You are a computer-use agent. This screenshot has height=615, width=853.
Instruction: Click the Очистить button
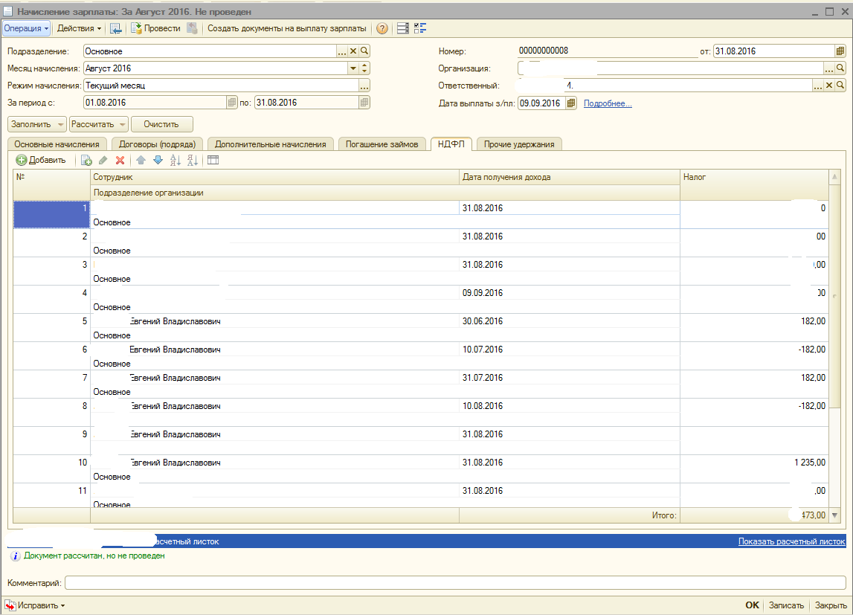click(162, 124)
